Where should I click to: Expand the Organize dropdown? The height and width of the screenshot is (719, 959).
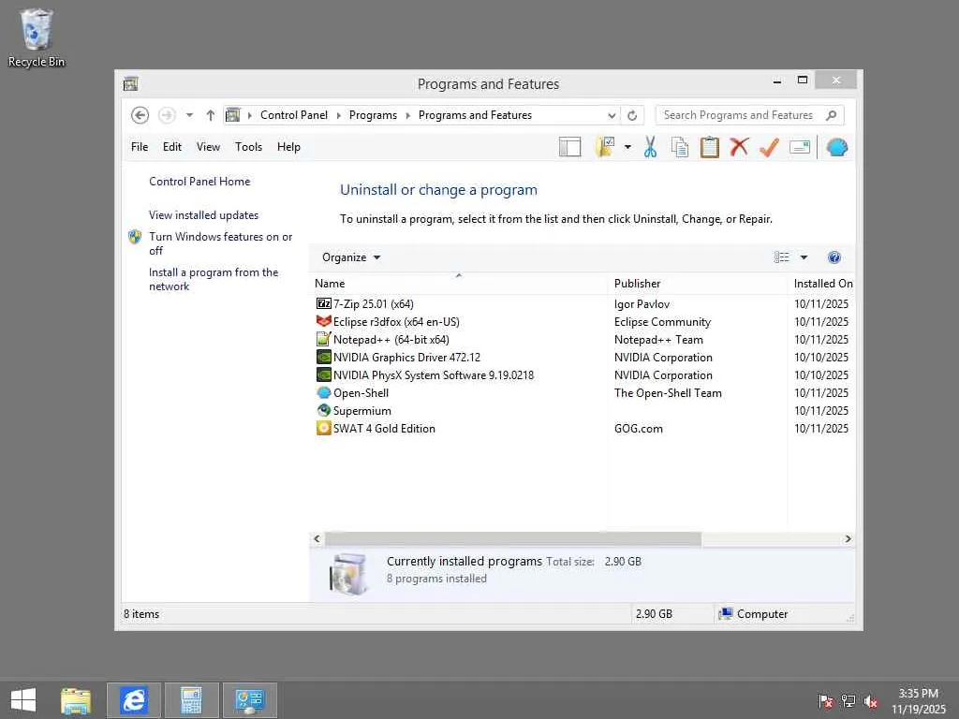pos(351,257)
